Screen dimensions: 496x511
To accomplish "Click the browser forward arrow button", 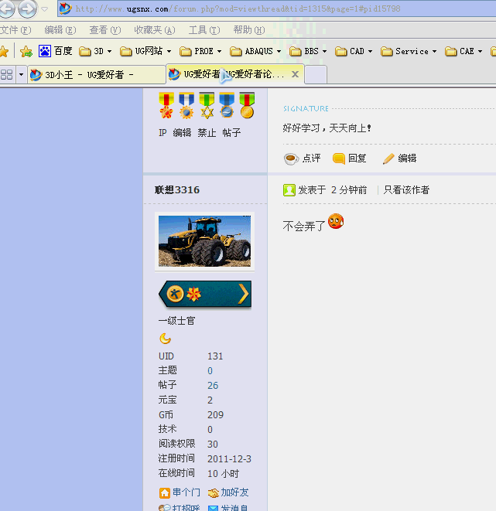I will (27, 9).
